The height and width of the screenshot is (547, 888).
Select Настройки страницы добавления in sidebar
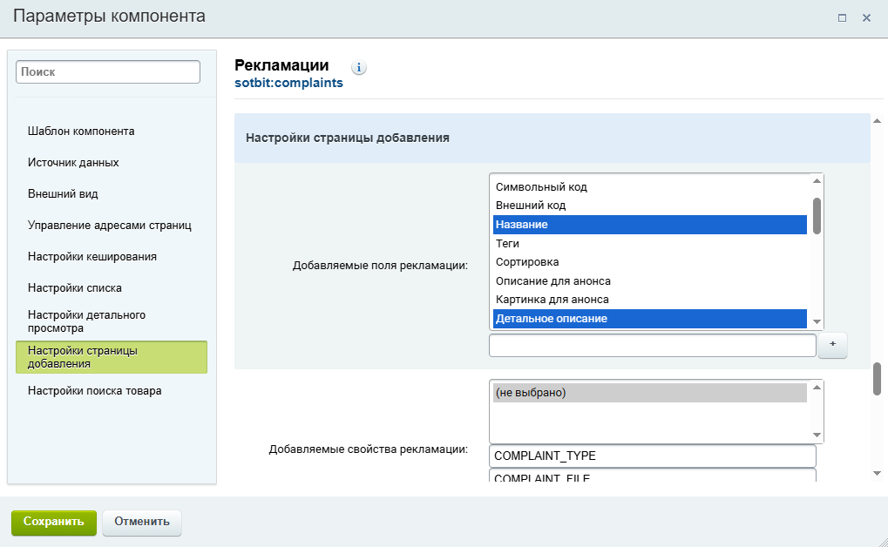(112, 357)
